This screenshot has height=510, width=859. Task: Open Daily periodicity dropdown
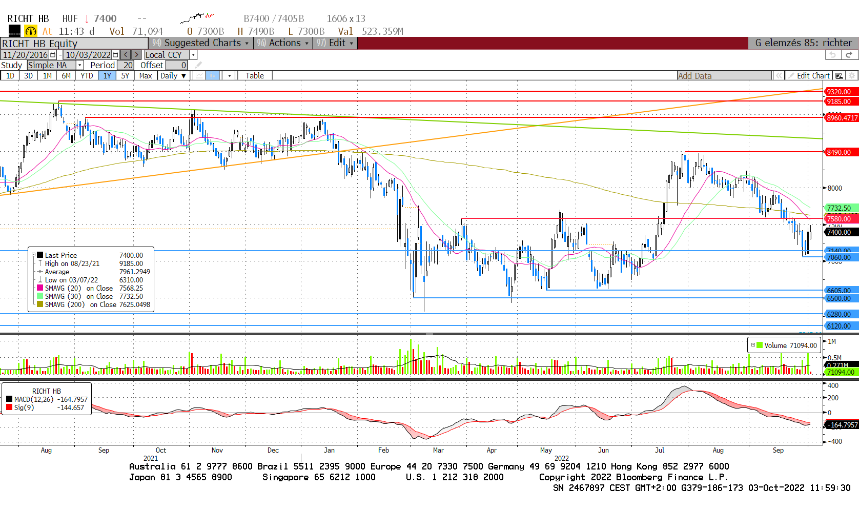coord(173,76)
